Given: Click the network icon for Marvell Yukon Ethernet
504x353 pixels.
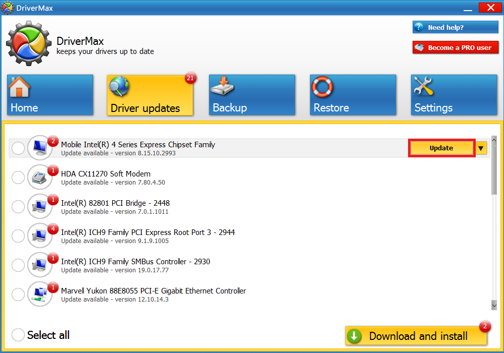Looking at the screenshot, I should (40, 293).
